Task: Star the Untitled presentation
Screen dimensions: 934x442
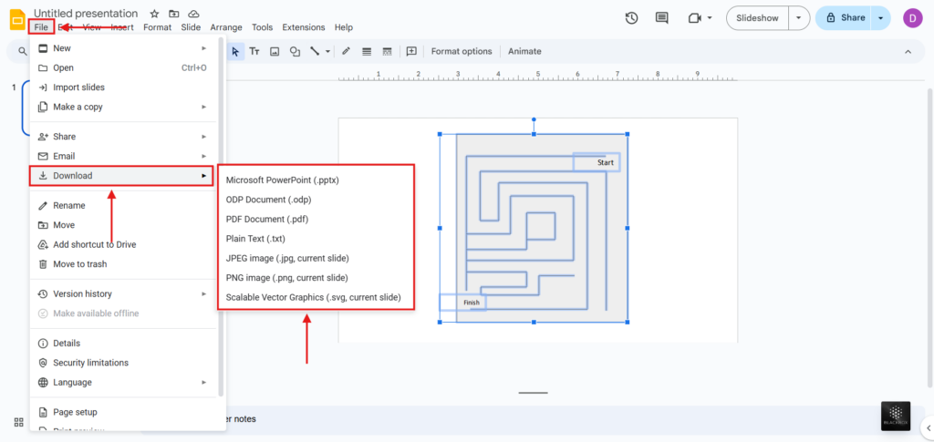Action: click(154, 14)
